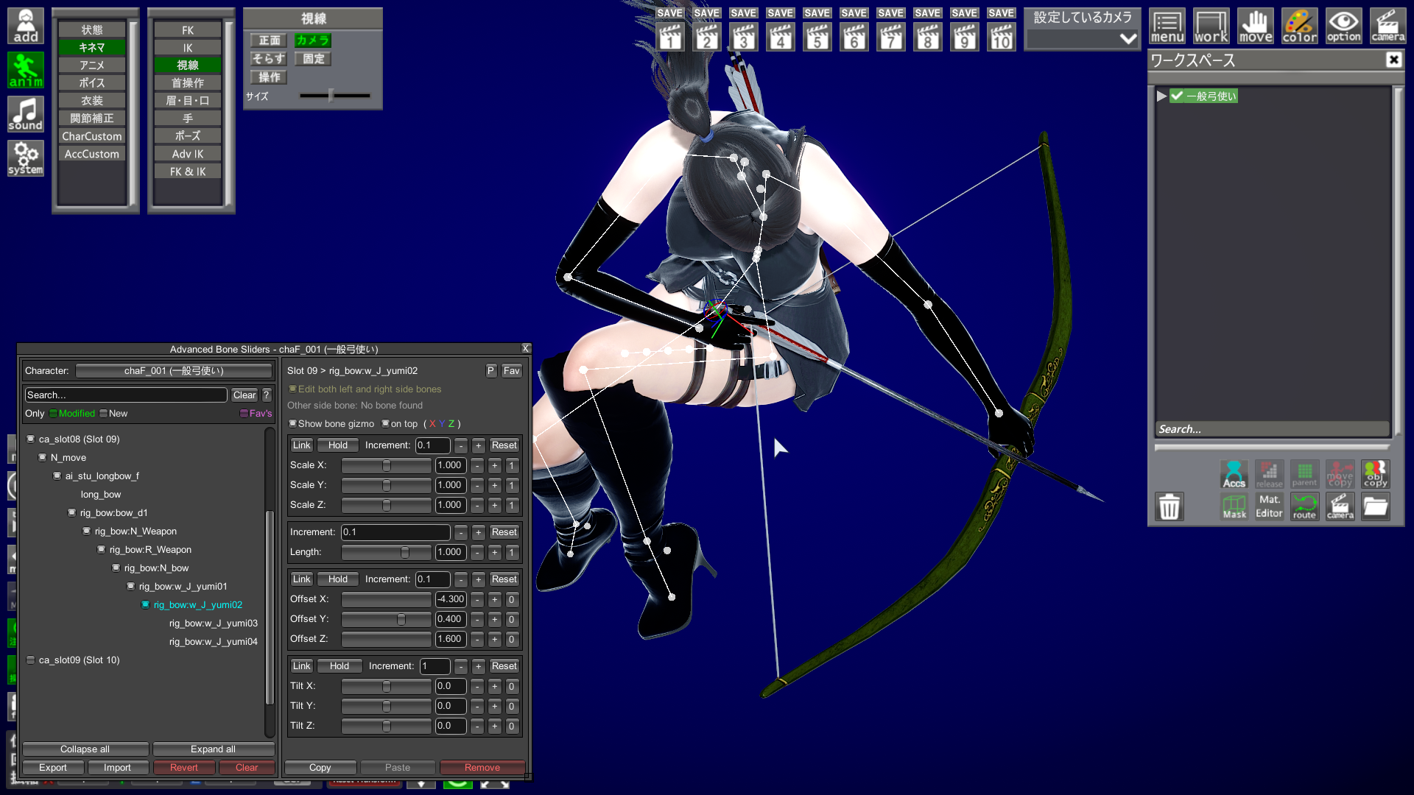Delete item with workspace trash icon
The image size is (1414, 795).
1169,506
